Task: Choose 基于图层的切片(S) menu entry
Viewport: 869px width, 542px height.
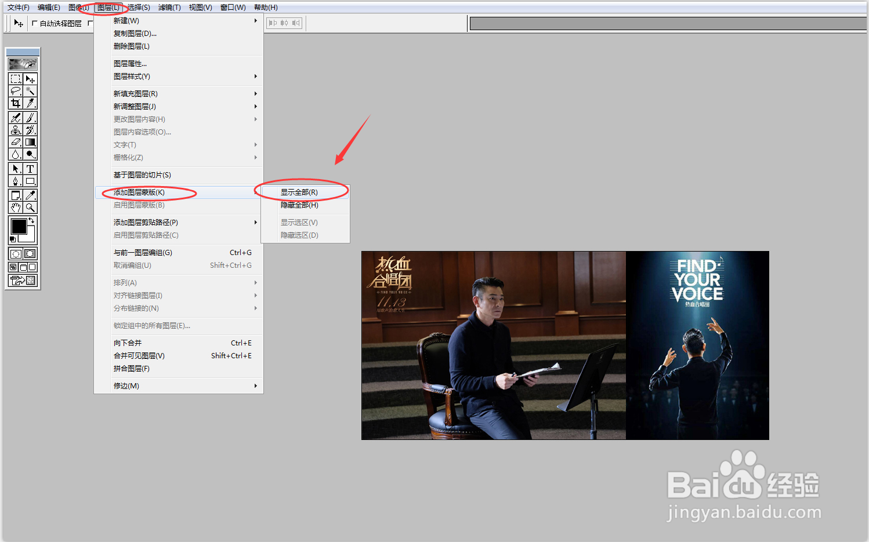Action: [179, 175]
